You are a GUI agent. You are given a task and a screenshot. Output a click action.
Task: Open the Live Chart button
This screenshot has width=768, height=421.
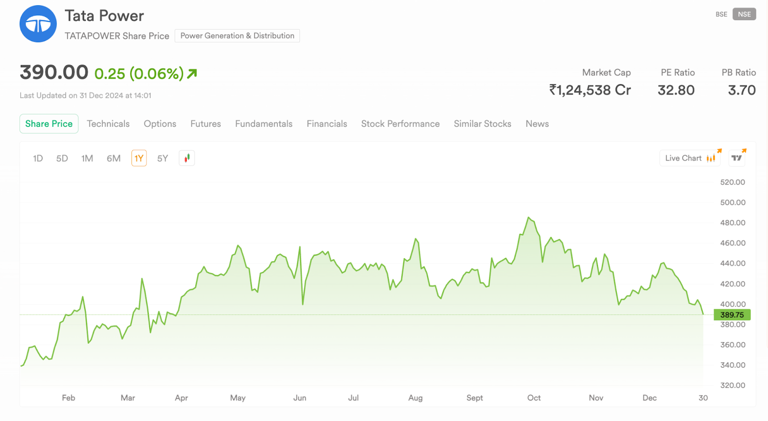690,158
